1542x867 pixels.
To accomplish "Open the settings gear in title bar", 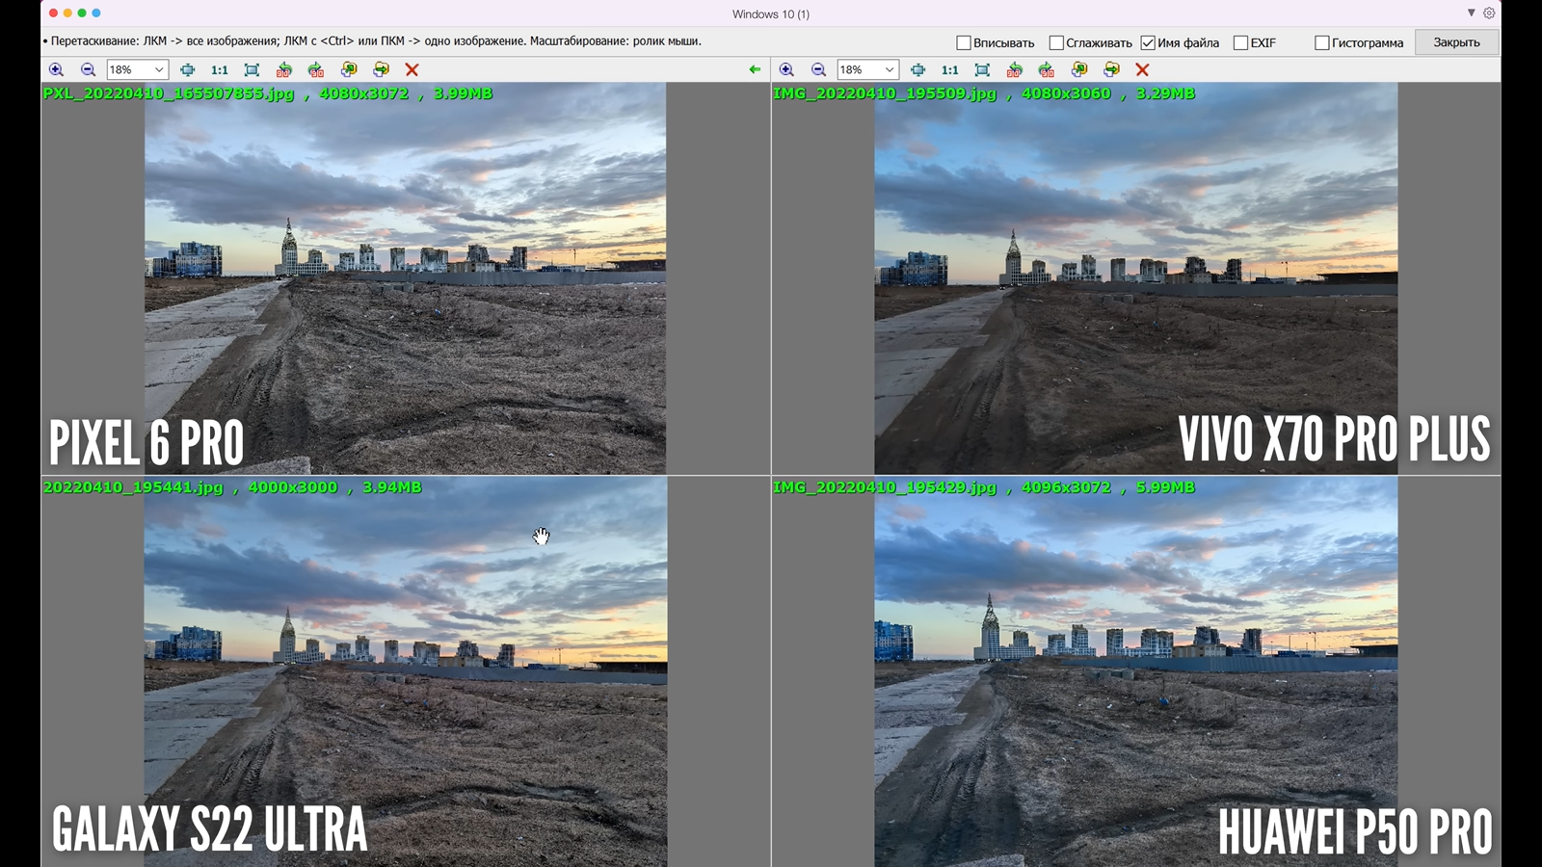I will (x=1489, y=13).
